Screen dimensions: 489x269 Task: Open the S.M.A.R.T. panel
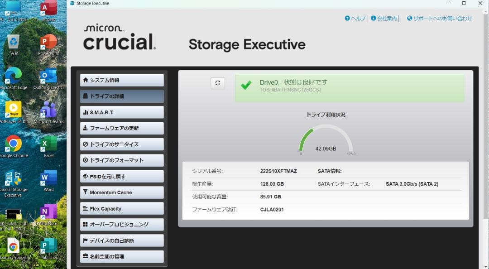tap(121, 112)
